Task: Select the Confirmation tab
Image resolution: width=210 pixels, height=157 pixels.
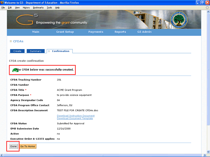Action: pos(60,51)
